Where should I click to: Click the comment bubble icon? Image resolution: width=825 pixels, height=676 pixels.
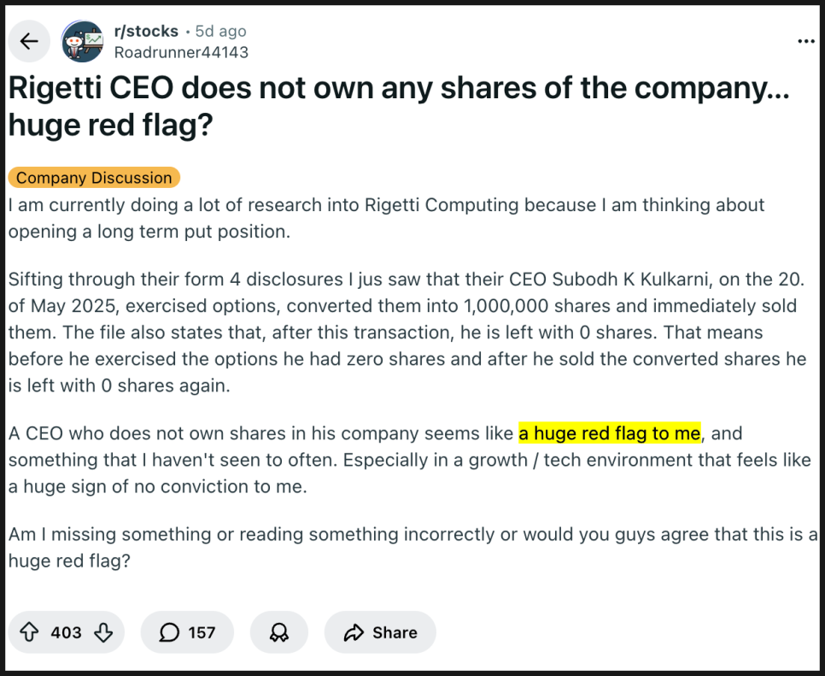point(170,632)
